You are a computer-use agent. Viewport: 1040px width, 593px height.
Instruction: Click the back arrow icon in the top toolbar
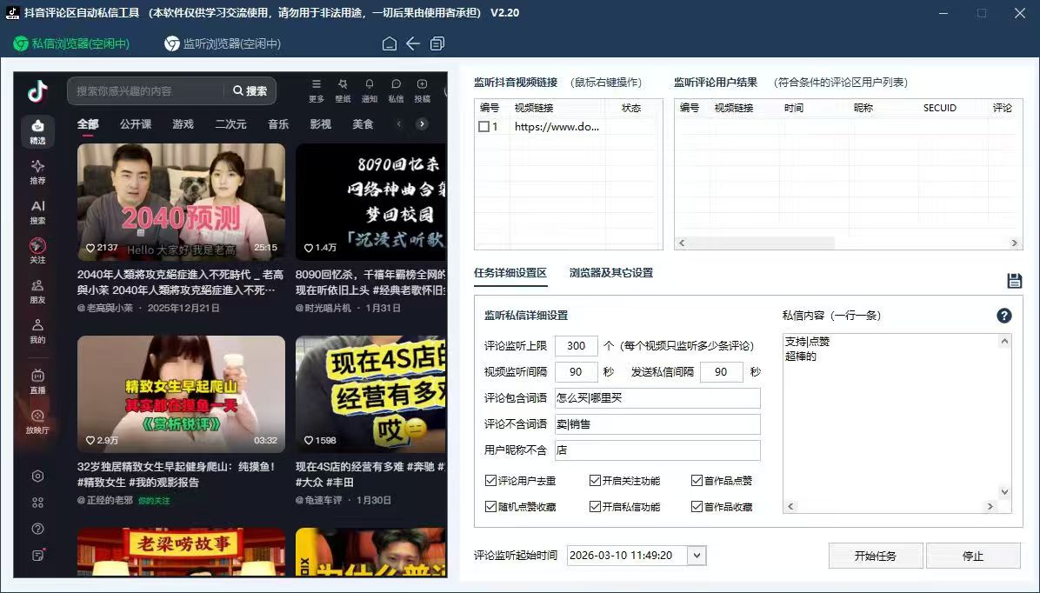click(x=413, y=43)
